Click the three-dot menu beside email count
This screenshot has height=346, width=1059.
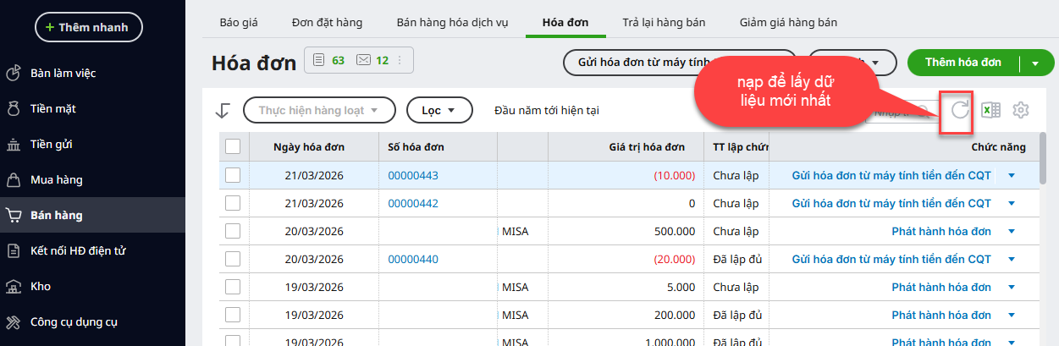[400, 60]
